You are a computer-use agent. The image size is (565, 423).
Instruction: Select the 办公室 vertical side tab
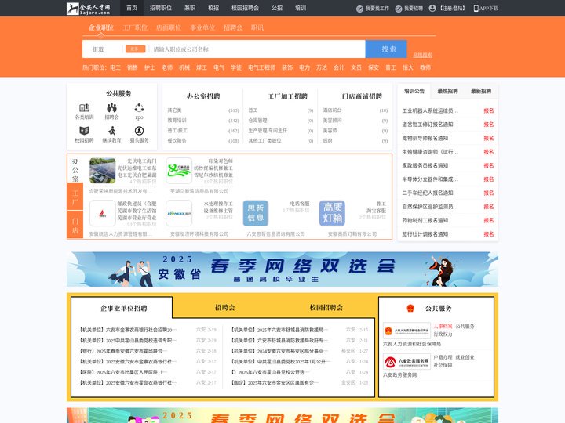click(x=75, y=169)
